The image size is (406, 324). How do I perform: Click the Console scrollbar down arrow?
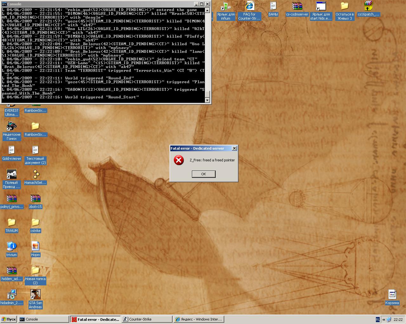tap(207, 100)
